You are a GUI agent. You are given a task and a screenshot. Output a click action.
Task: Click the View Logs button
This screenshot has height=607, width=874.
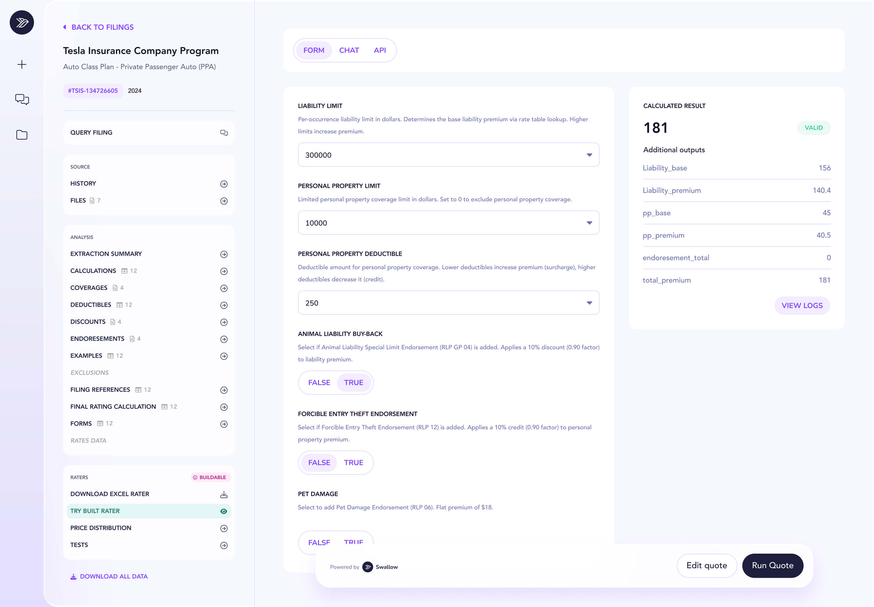pyautogui.click(x=802, y=305)
